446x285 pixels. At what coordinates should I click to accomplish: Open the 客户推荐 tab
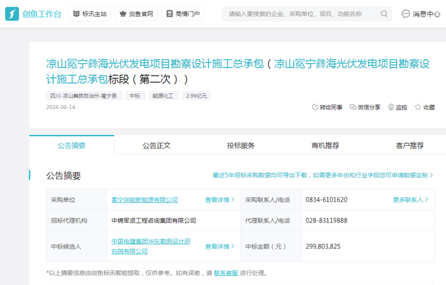(410, 145)
